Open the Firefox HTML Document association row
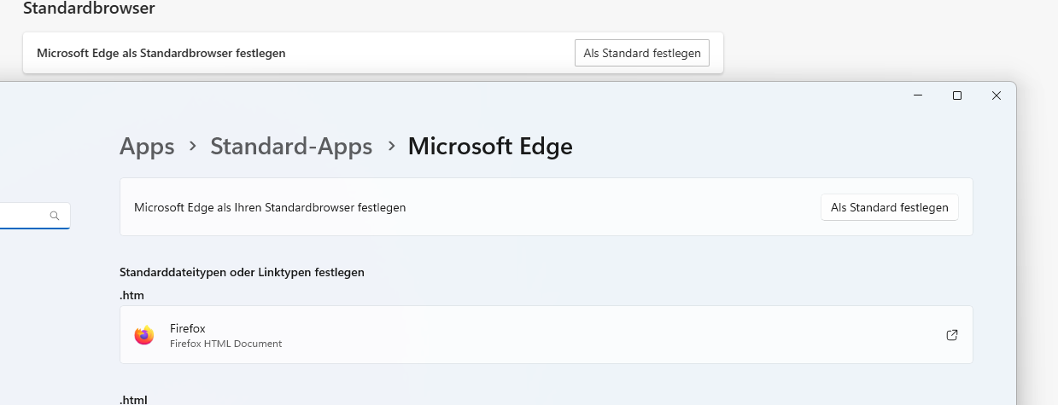 point(547,335)
